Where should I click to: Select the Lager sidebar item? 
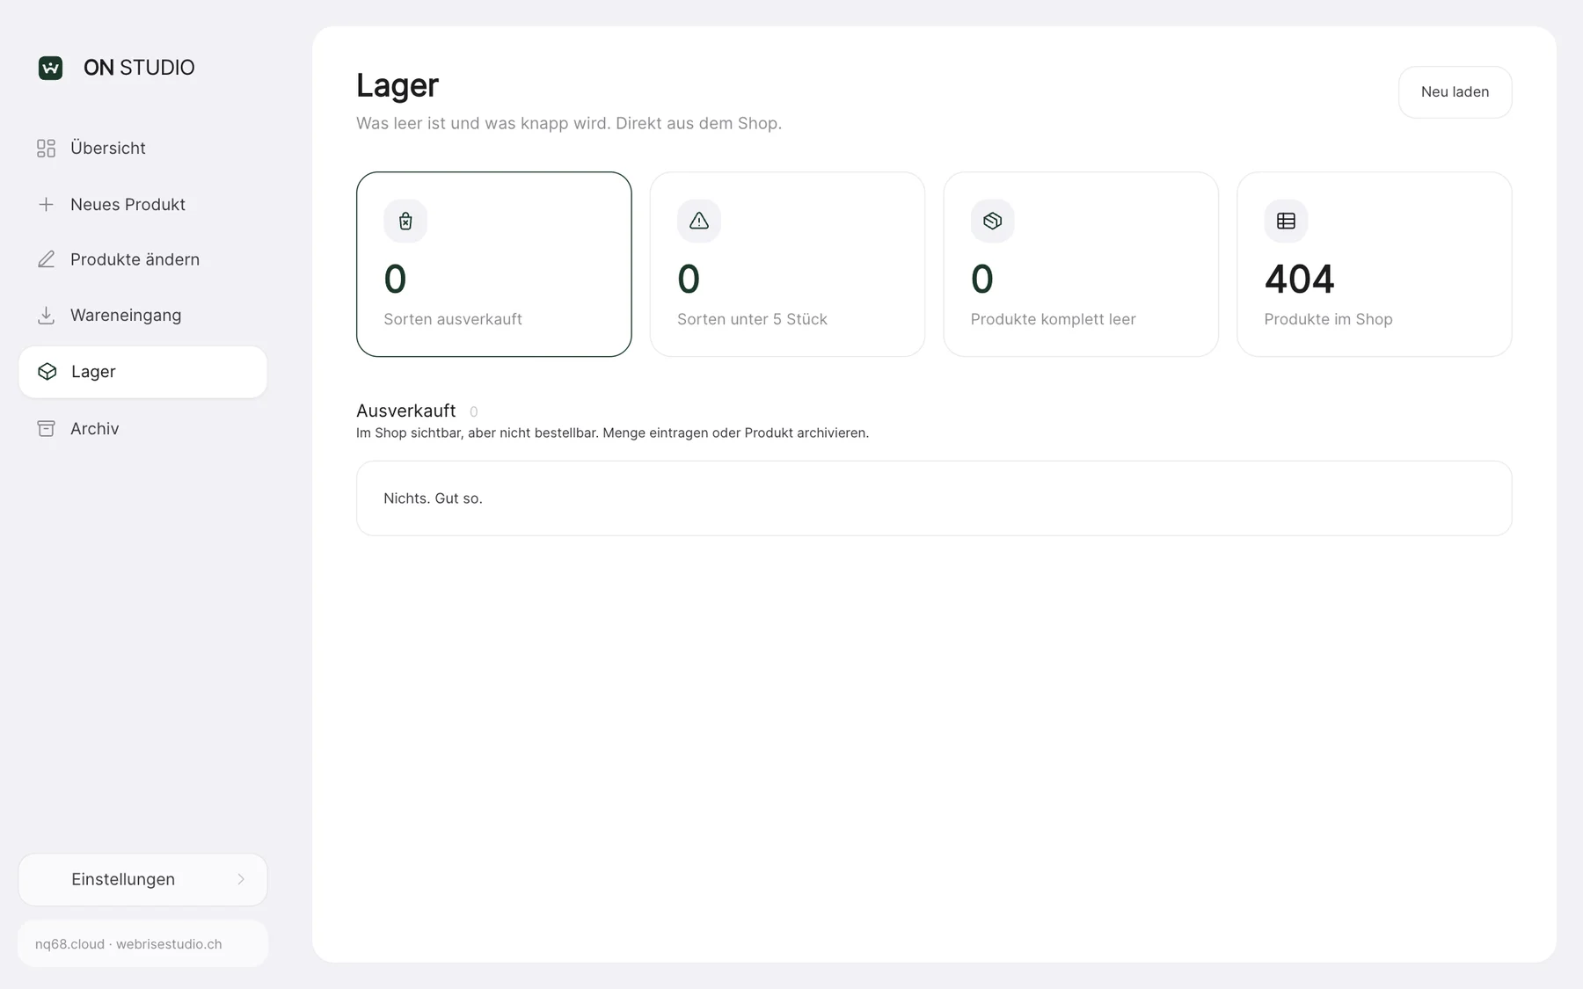pyautogui.click(x=142, y=372)
